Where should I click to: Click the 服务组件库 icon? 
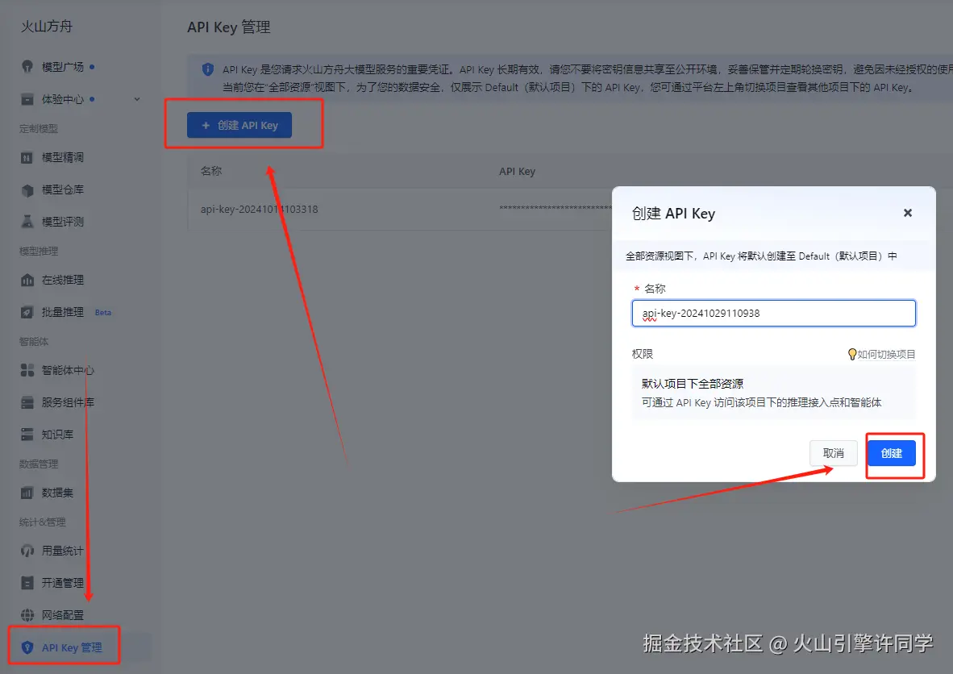coord(27,402)
